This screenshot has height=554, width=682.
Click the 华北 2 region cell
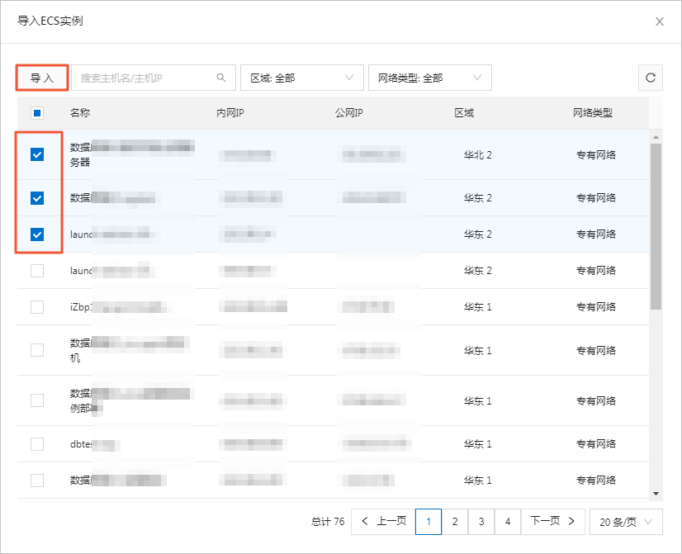click(x=477, y=155)
